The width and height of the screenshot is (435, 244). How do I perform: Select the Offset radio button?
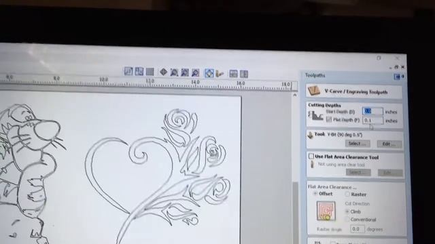315,194
